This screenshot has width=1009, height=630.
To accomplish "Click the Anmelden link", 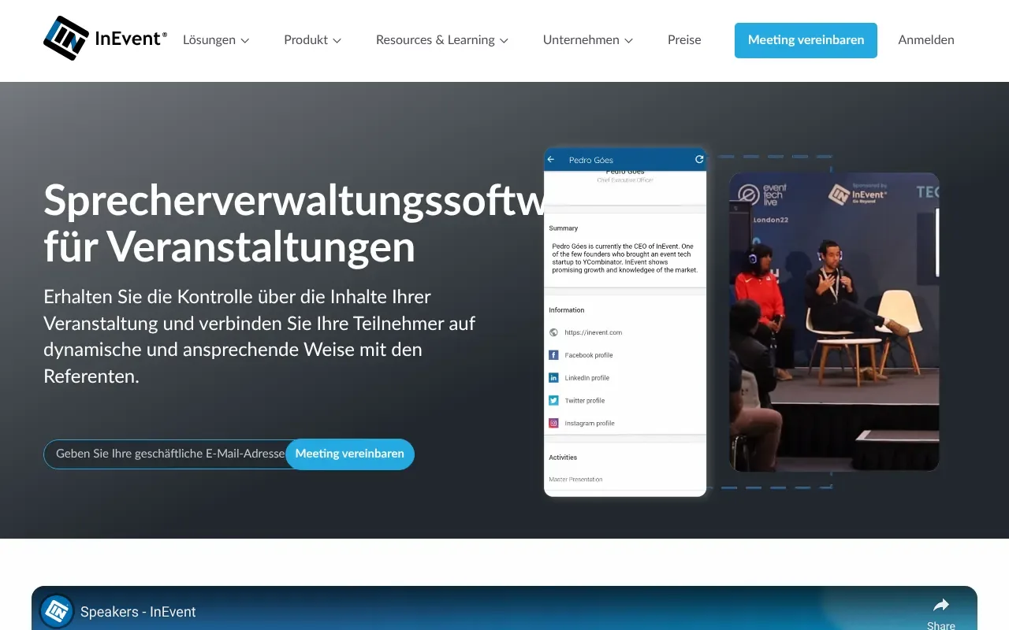I will pos(925,39).
